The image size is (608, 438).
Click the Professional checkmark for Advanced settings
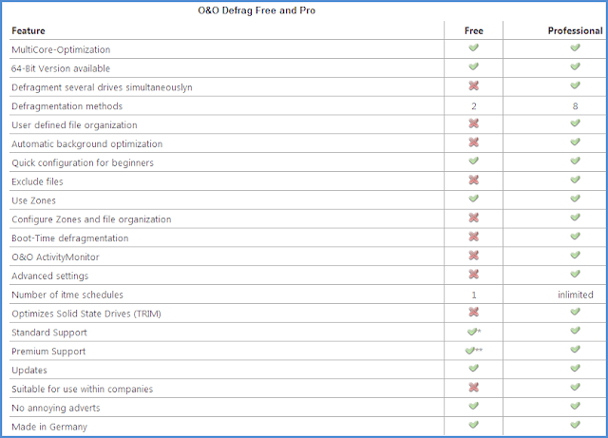575,274
